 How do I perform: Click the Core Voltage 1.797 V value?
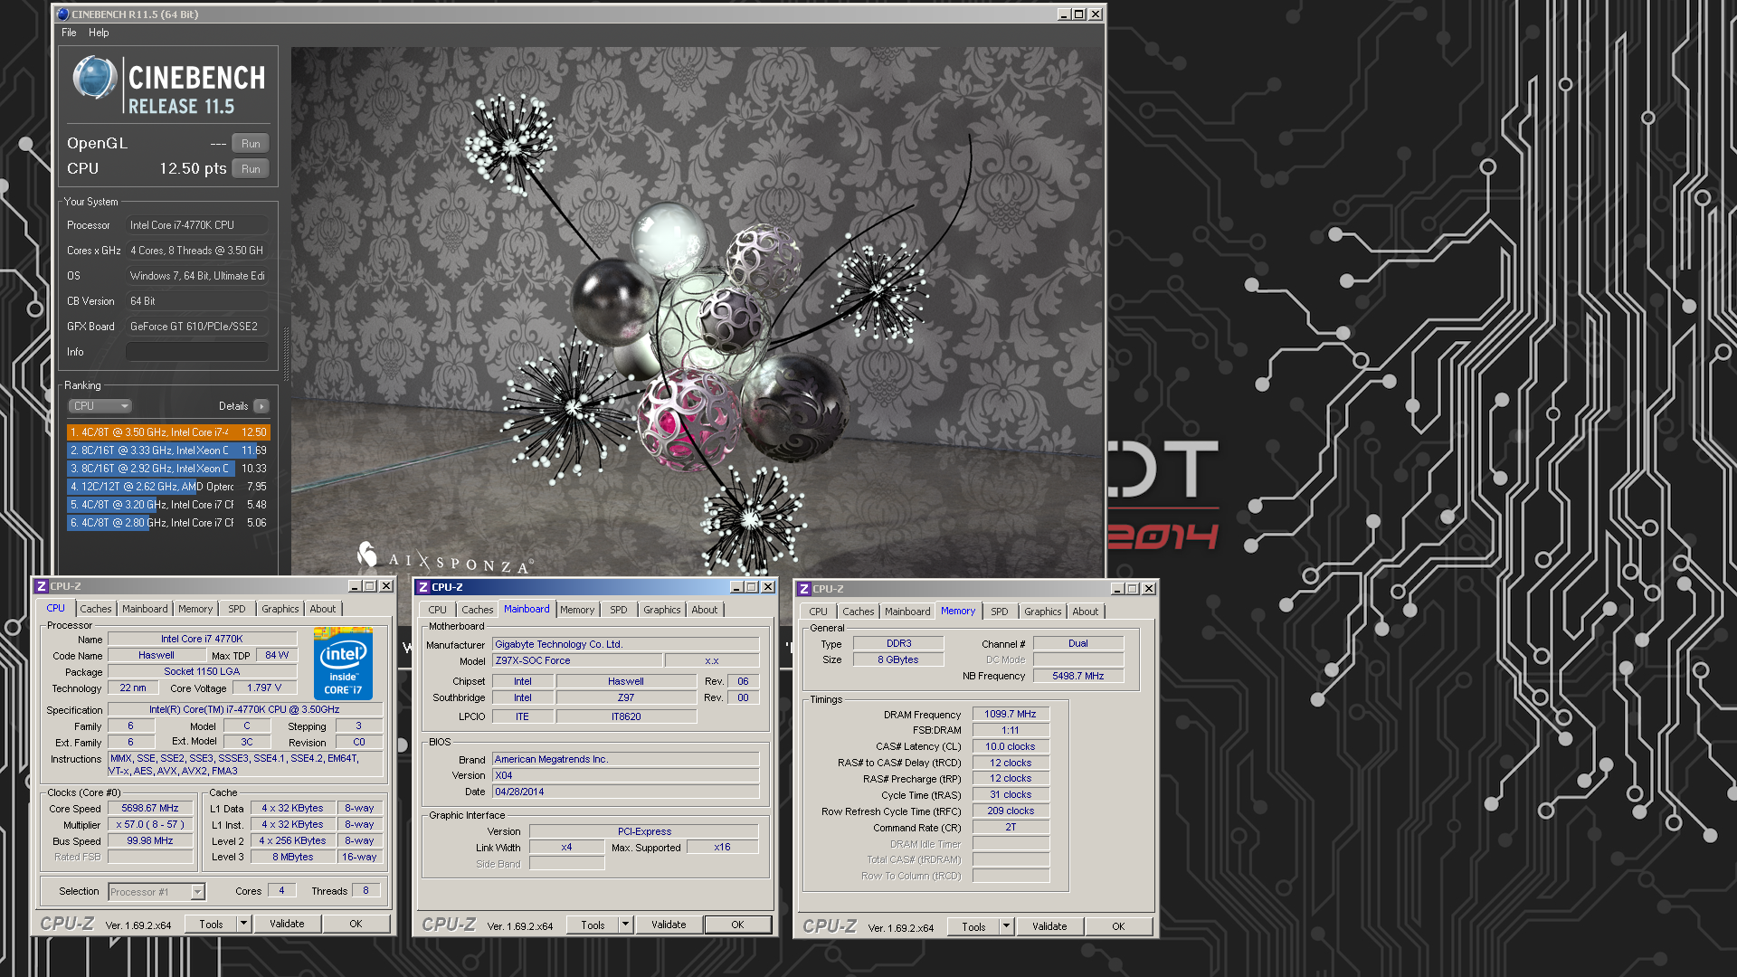(265, 688)
